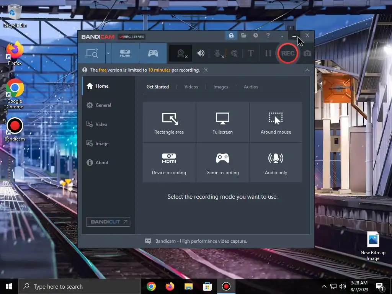
Task: Switch to the Videos tab
Action: click(191, 87)
